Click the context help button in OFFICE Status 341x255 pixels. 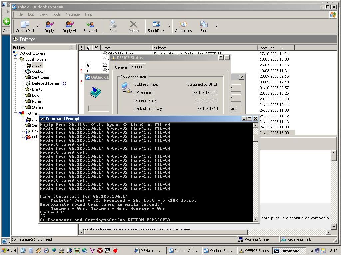click(x=221, y=58)
